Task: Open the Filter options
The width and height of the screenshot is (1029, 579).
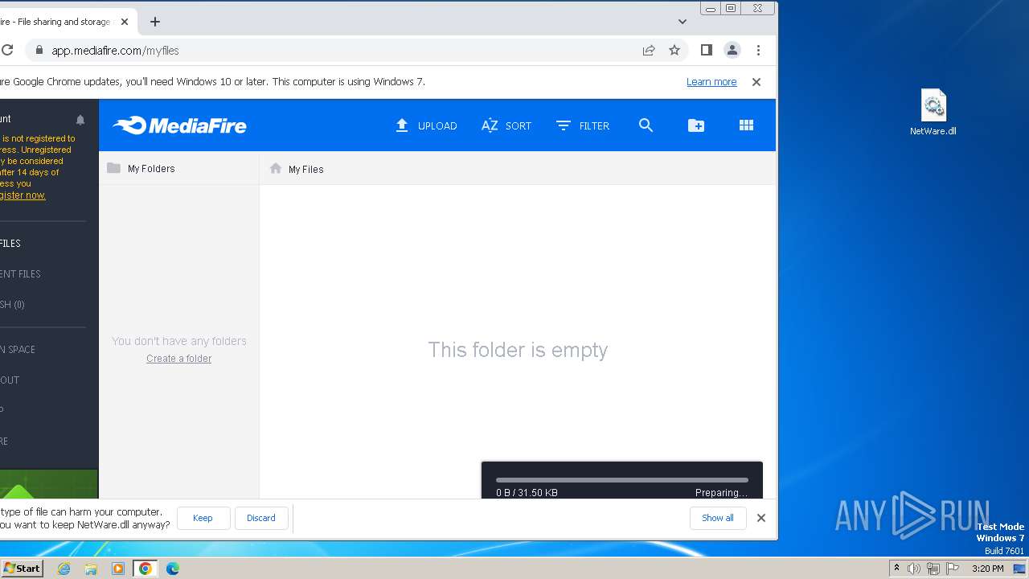Action: click(583, 125)
